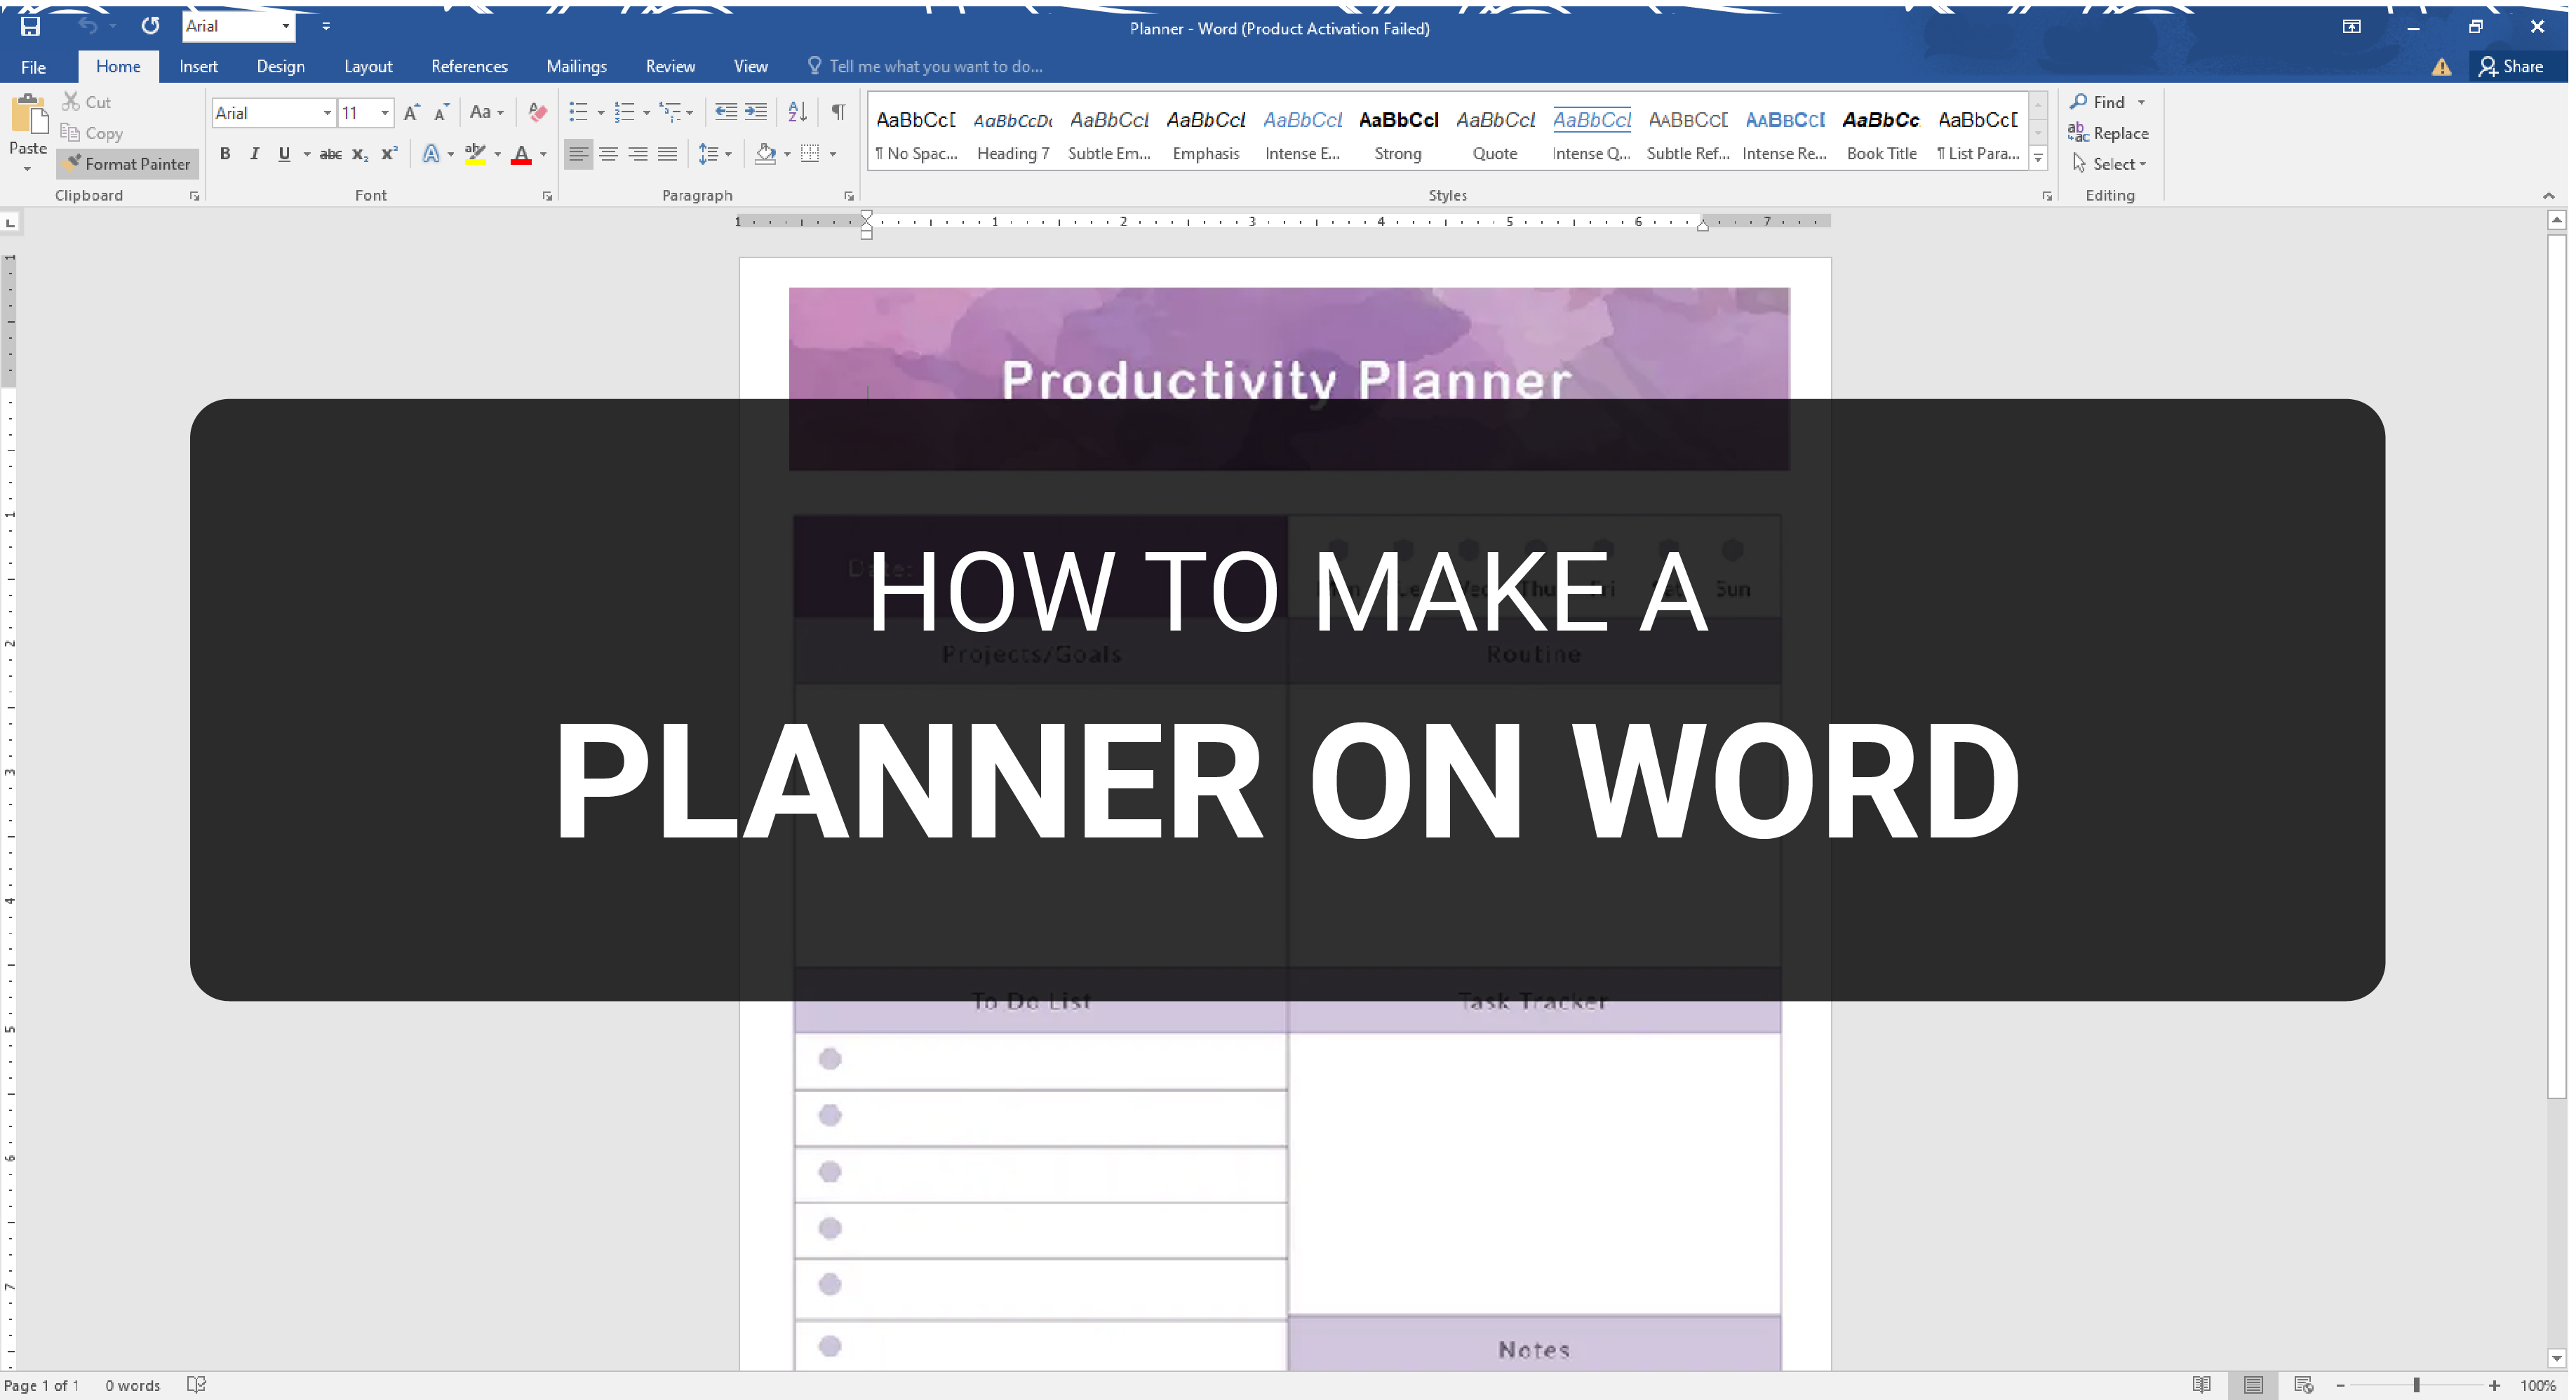Switch to Print Layout view icon

(x=2253, y=1385)
